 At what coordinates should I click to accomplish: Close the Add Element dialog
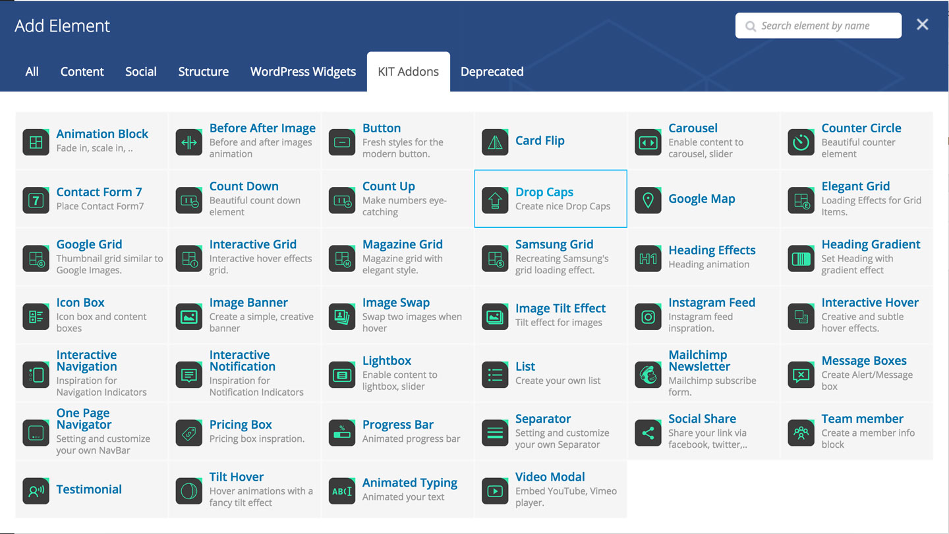pyautogui.click(x=923, y=25)
